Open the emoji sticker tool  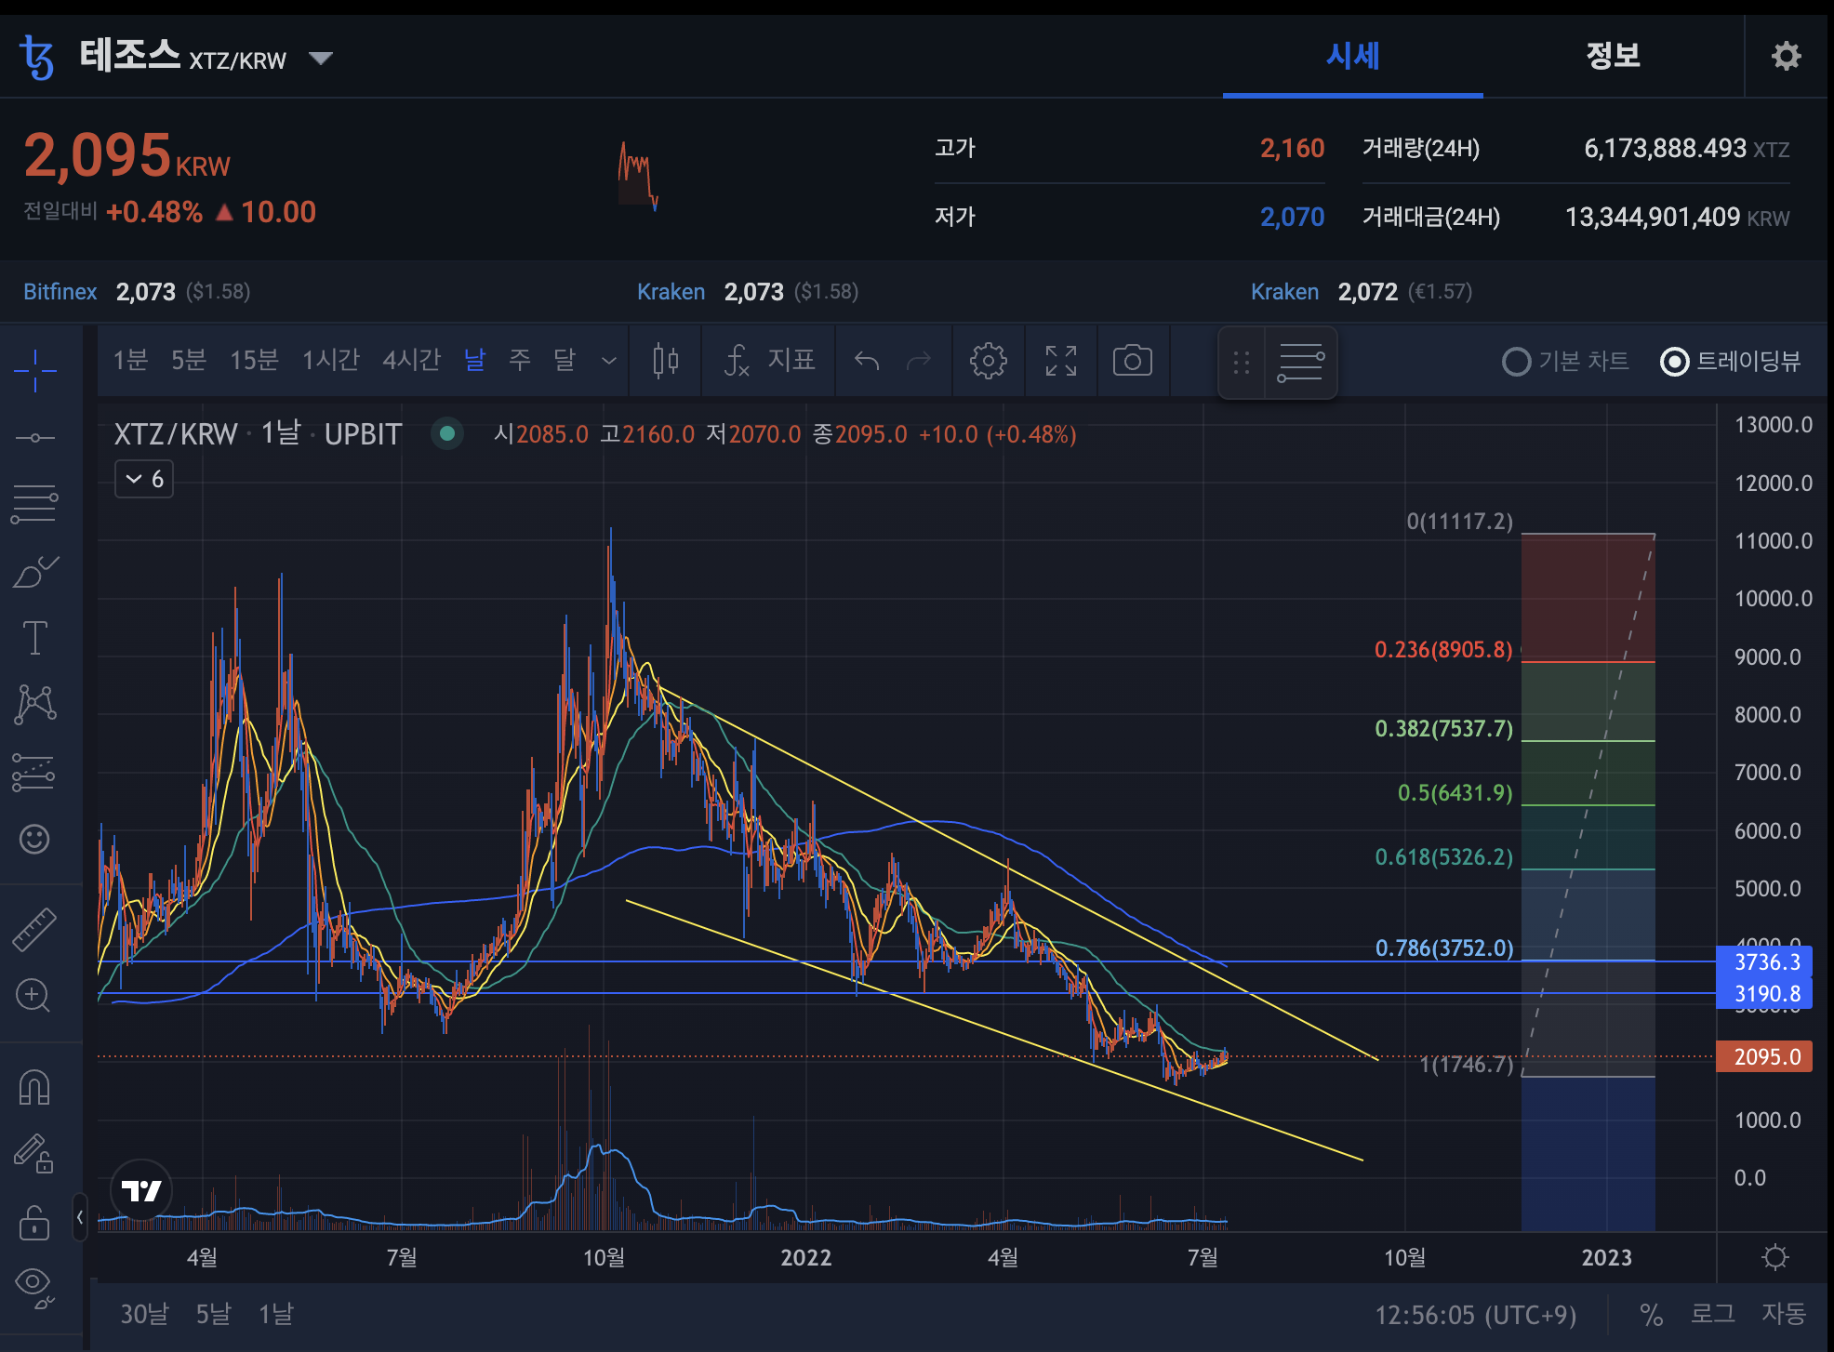[35, 839]
